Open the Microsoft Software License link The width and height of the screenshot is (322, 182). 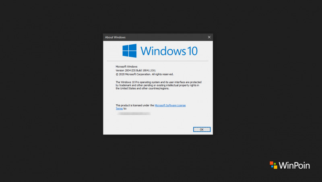tap(170, 105)
